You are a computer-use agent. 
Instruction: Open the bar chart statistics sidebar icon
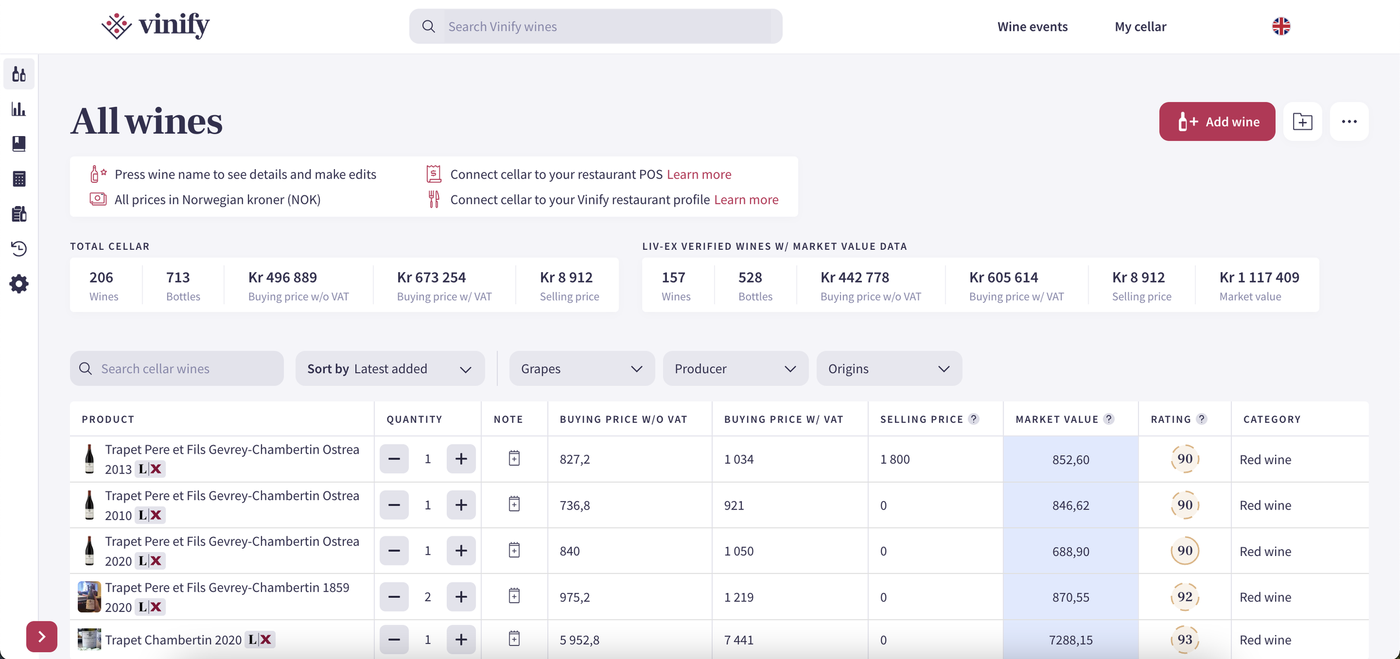[x=19, y=109]
